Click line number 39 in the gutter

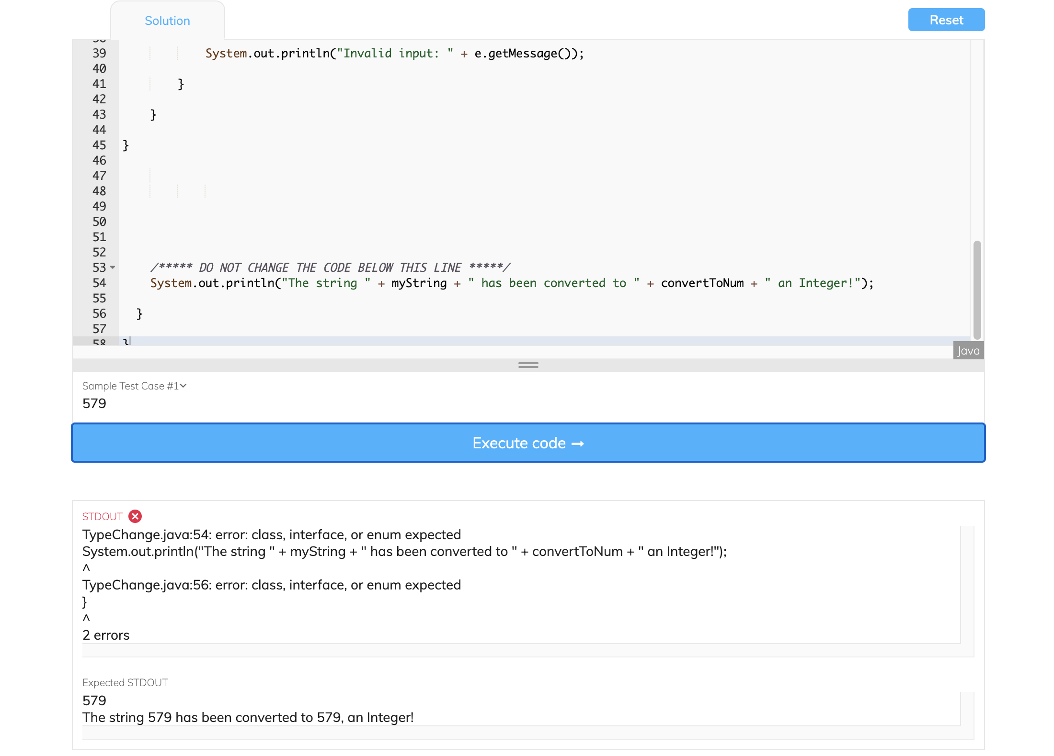pyautogui.click(x=99, y=53)
